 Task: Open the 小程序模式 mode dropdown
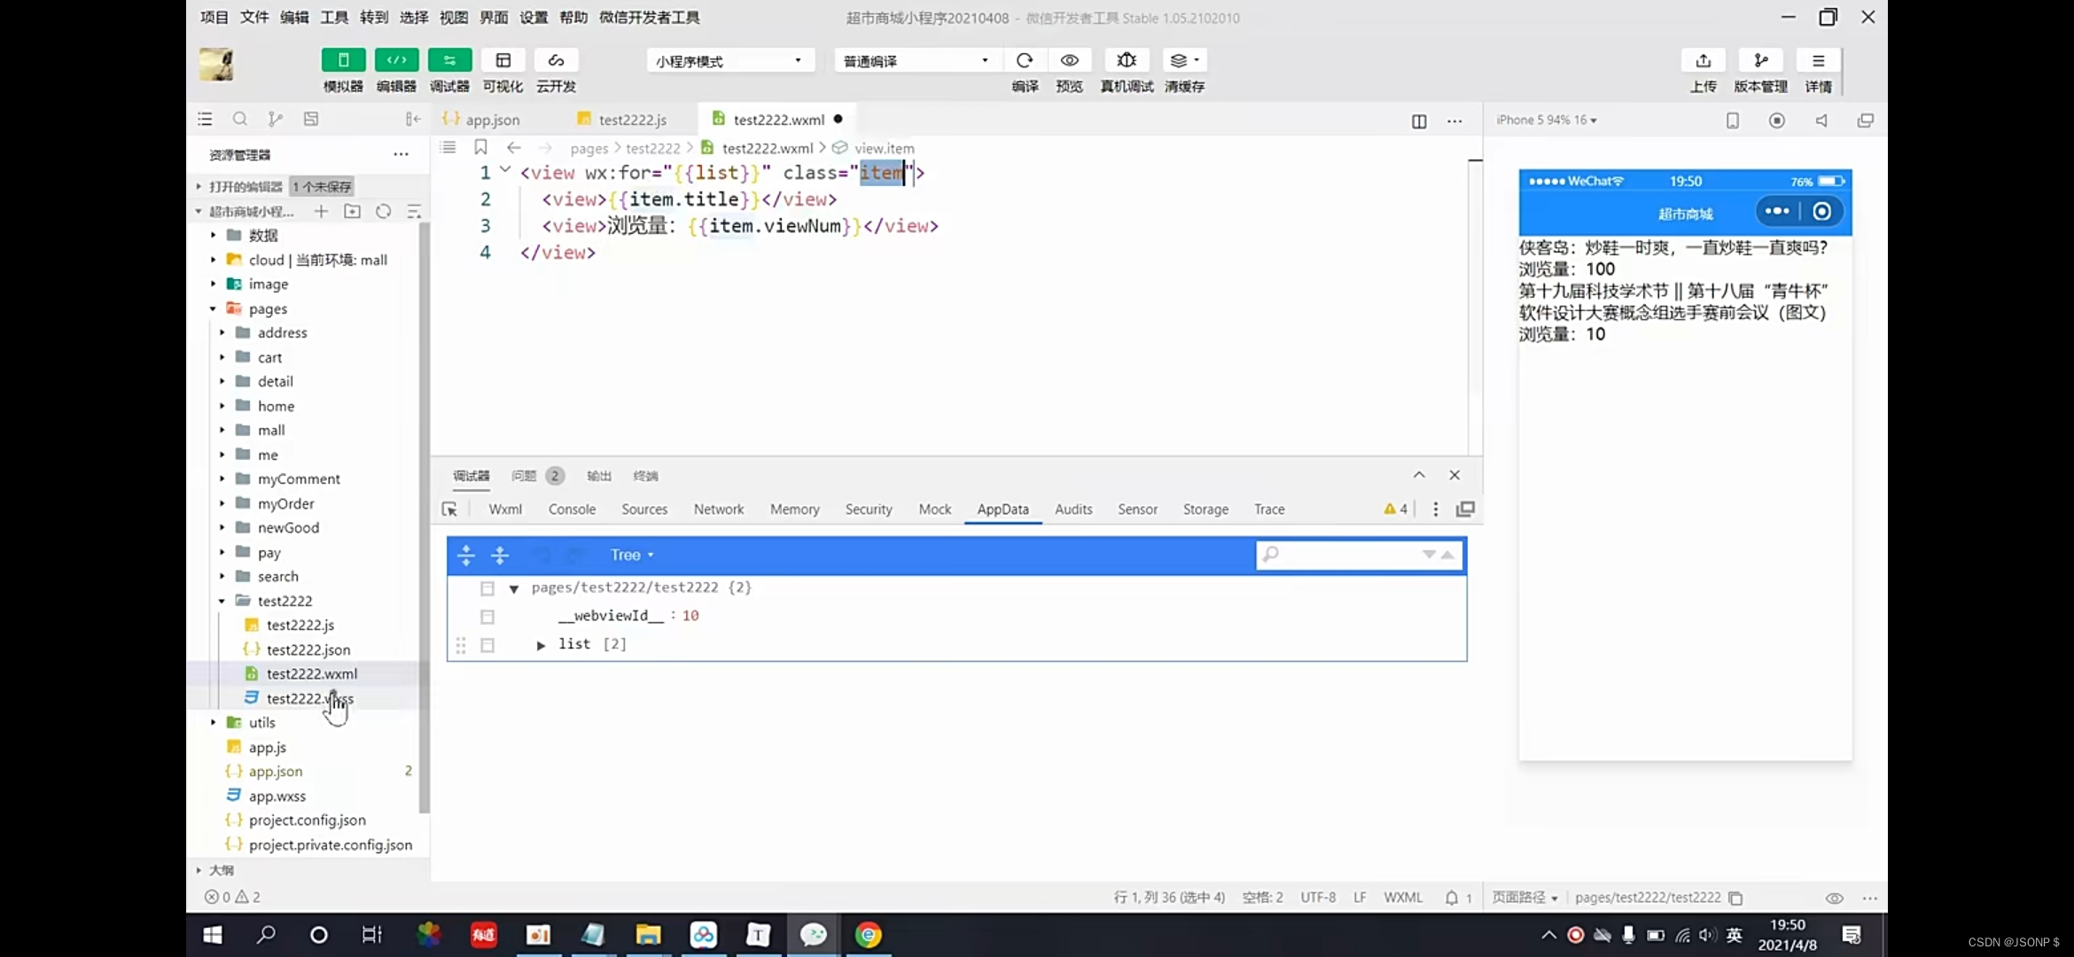(727, 60)
